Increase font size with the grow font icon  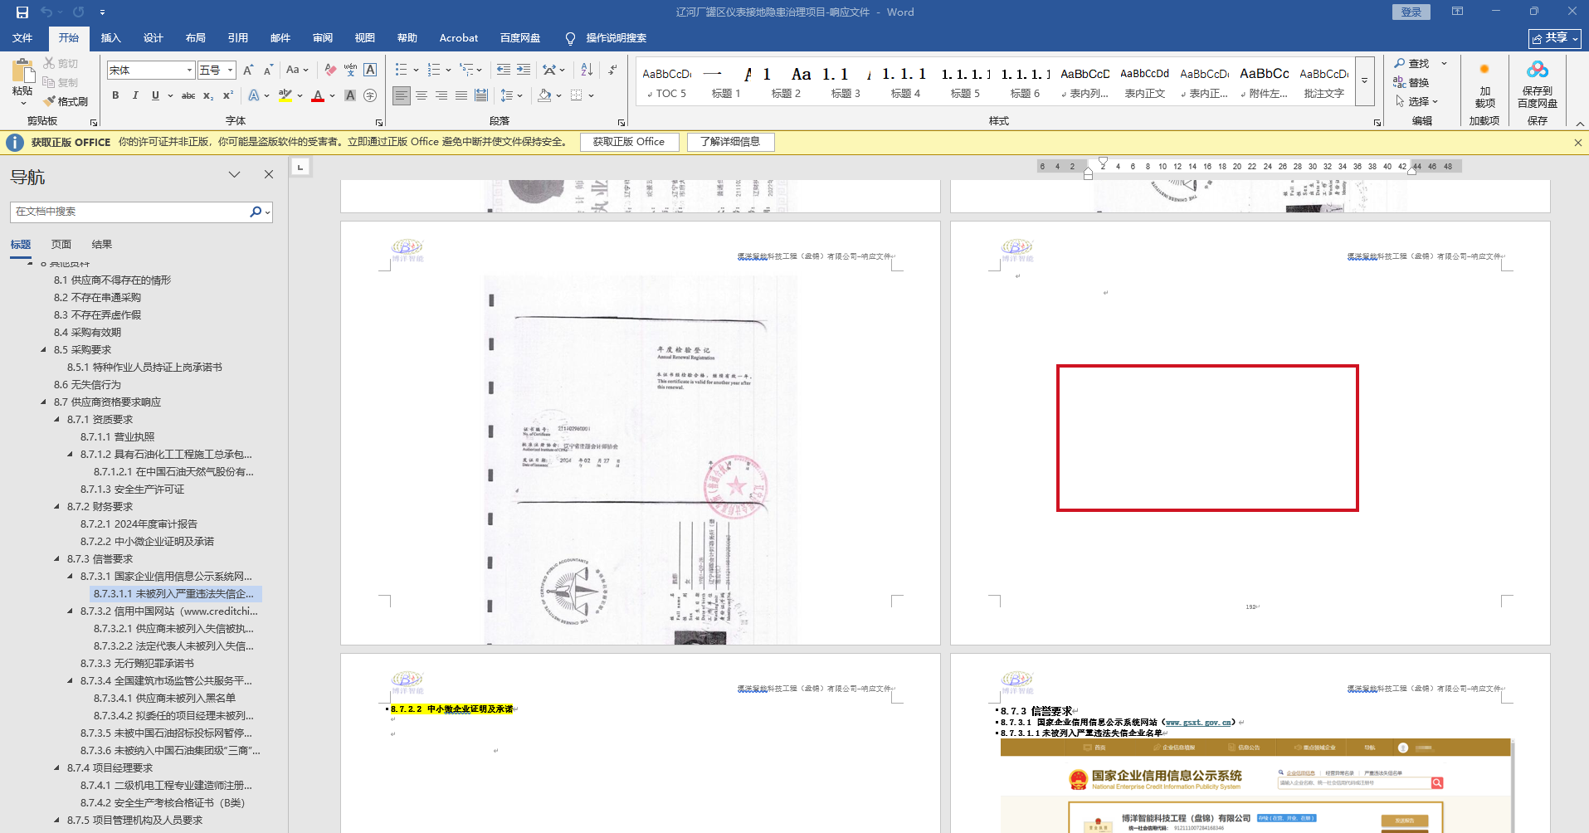coord(248,71)
